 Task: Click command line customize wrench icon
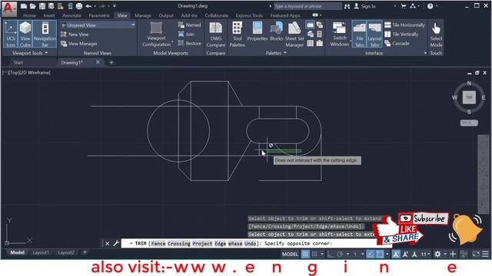(116, 243)
